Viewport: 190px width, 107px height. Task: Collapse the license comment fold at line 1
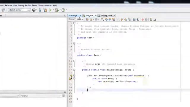[74, 23]
